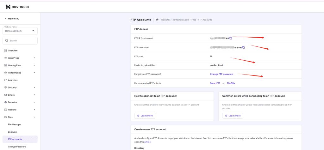The image size is (324, 150).
Task: Click the home icon in breadcrumb
Action: 157,20
